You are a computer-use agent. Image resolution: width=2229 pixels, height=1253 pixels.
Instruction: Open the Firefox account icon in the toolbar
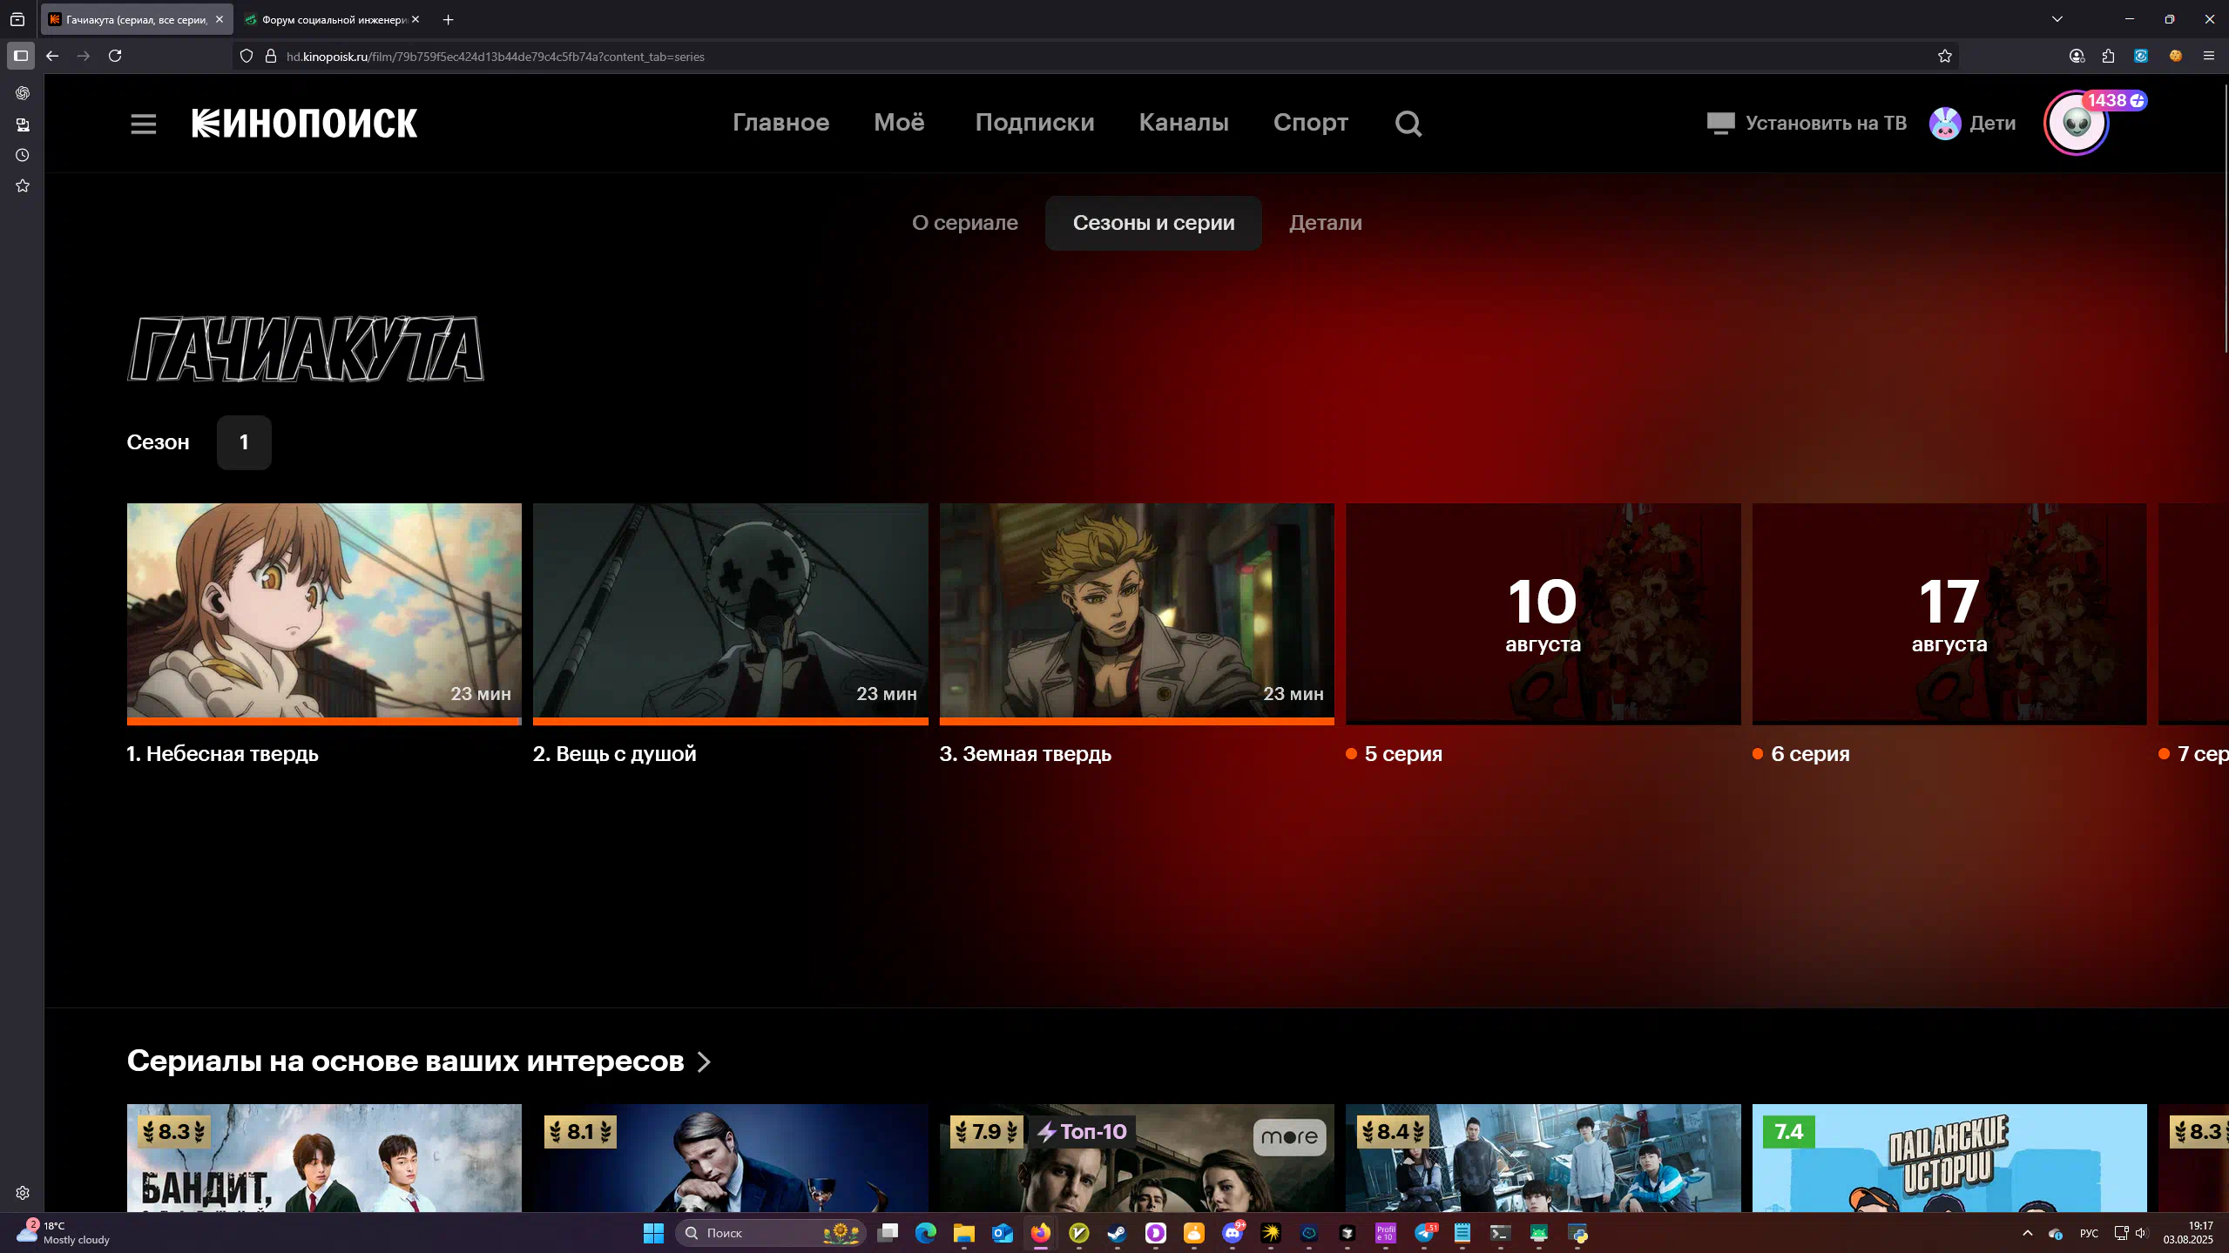pyautogui.click(x=2077, y=56)
